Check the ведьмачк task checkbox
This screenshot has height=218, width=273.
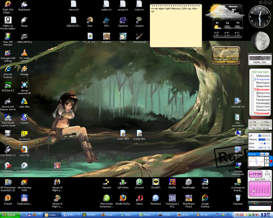point(253,86)
